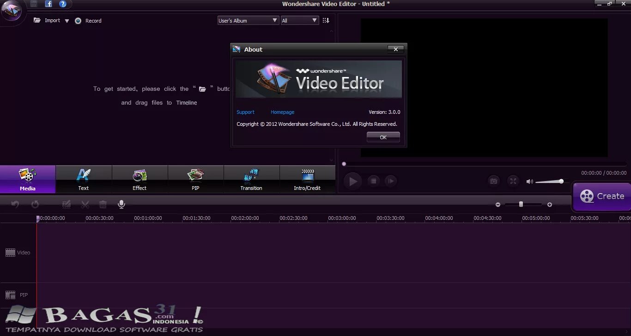
Task: Switch to the Transition tab
Action: coord(251,179)
